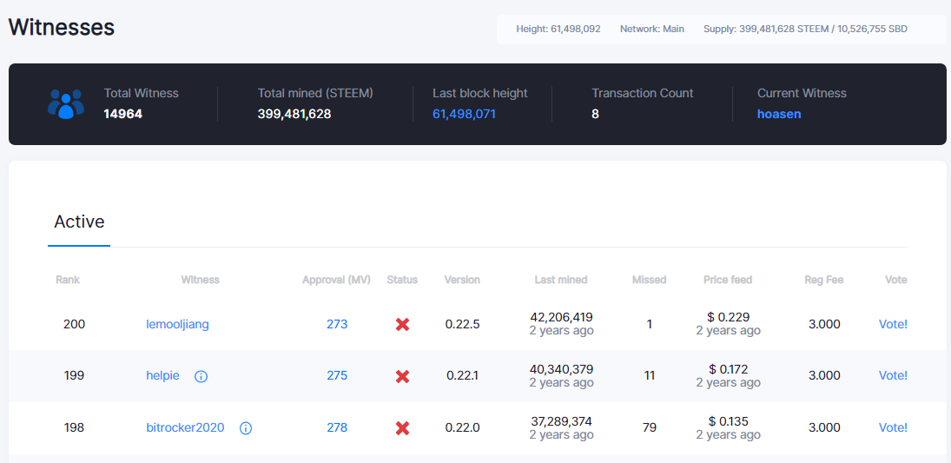Open the lemooljiang witness profile
The image size is (951, 463).
pos(177,324)
